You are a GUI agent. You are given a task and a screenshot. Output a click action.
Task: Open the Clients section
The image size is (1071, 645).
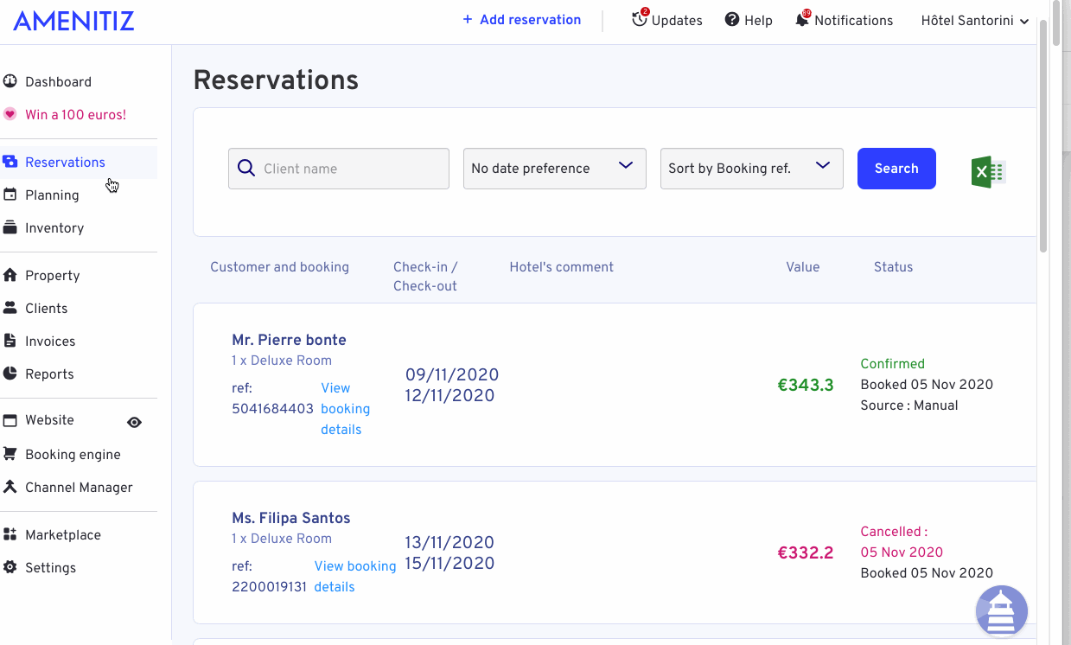(46, 309)
